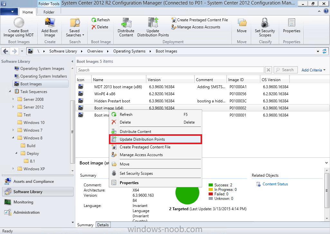Sort list by Name column header
The height and width of the screenshot is (234, 330).
(119, 80)
